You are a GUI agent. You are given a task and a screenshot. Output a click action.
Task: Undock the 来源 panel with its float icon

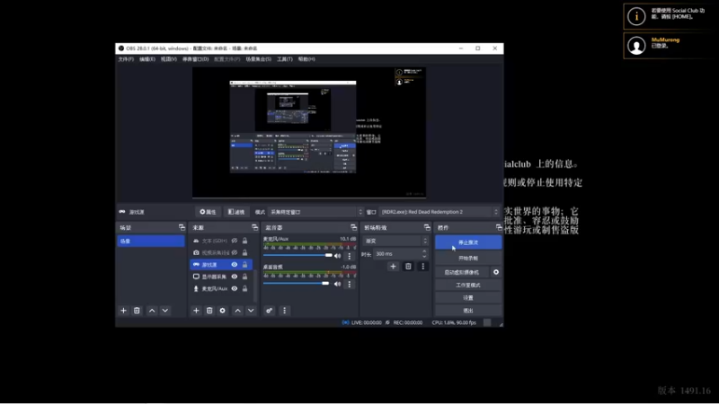[255, 227]
